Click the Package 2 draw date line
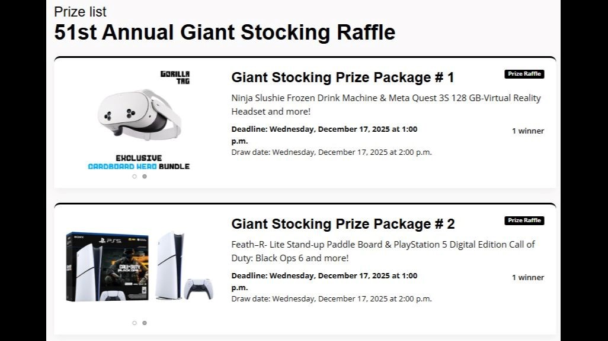The height and width of the screenshot is (341, 608). 331,298
